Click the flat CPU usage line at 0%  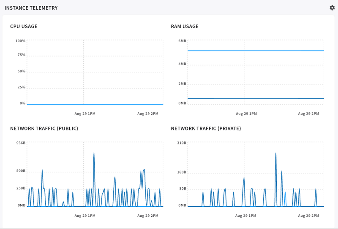pos(95,104)
